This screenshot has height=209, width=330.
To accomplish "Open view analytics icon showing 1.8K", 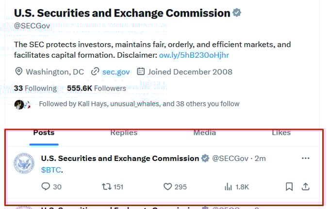I will click(228, 187).
